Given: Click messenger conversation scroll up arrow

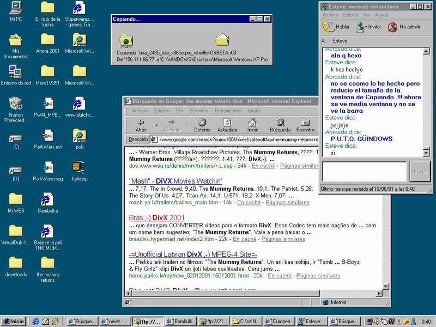Looking at the screenshot, I should coord(426,51).
